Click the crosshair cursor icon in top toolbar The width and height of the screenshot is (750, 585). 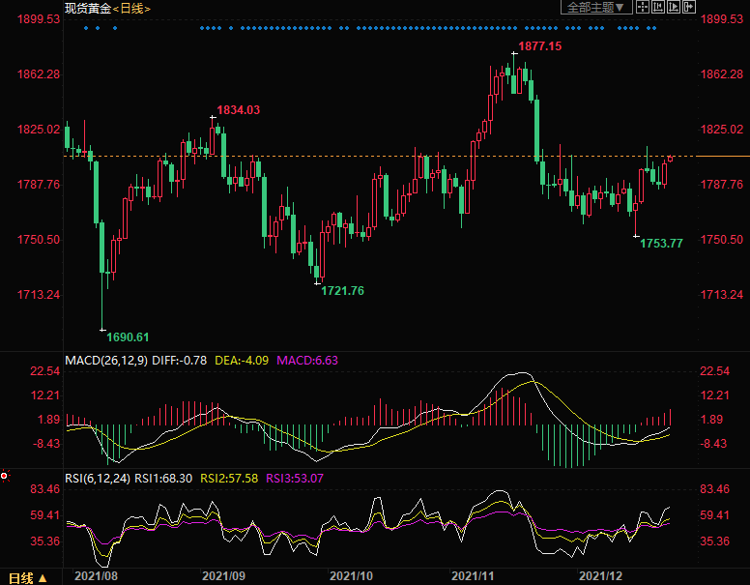tap(642, 8)
